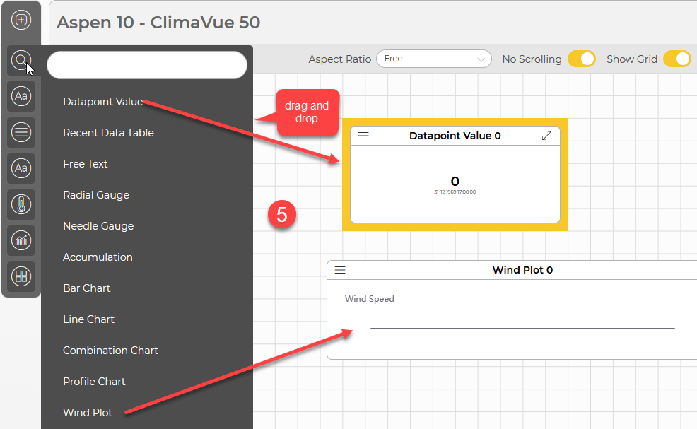This screenshot has width=697, height=429.
Task: Click the add (plus) icon in sidebar
Action: coord(21,20)
